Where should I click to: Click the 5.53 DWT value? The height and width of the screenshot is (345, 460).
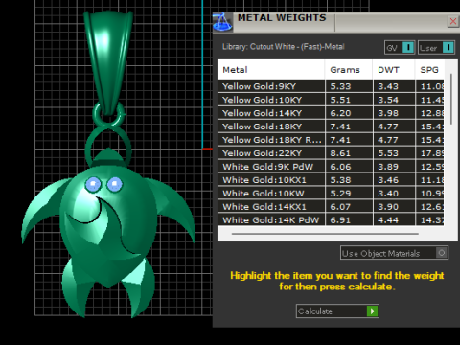pos(388,153)
